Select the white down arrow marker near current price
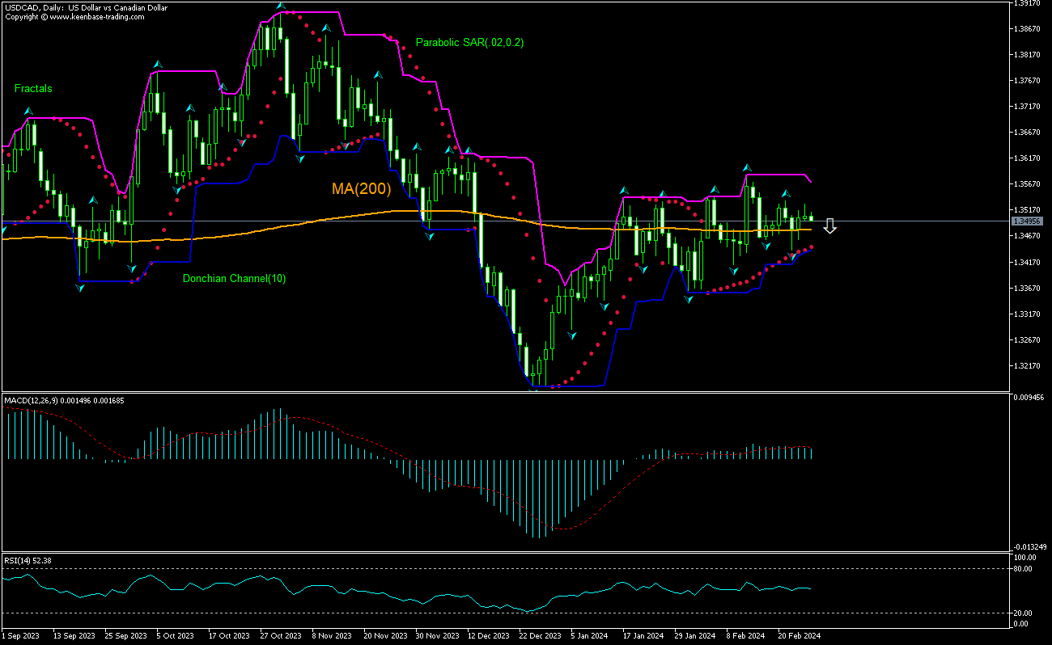Screen dimensions: 1052x645 point(830,226)
